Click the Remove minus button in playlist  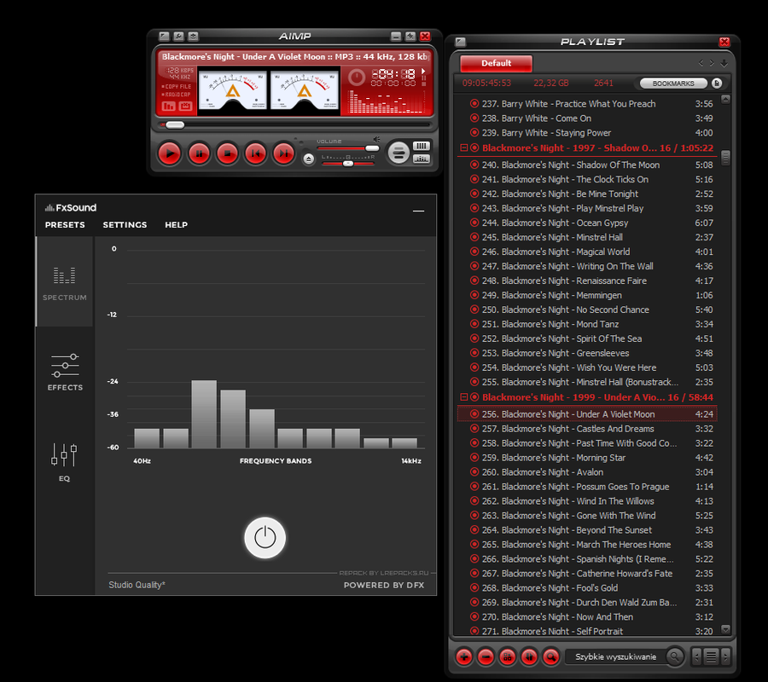click(486, 657)
